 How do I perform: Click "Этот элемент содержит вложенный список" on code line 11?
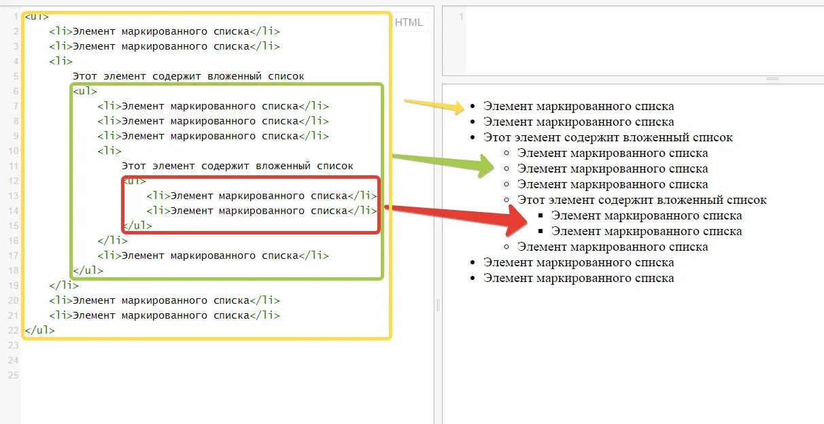point(237,166)
